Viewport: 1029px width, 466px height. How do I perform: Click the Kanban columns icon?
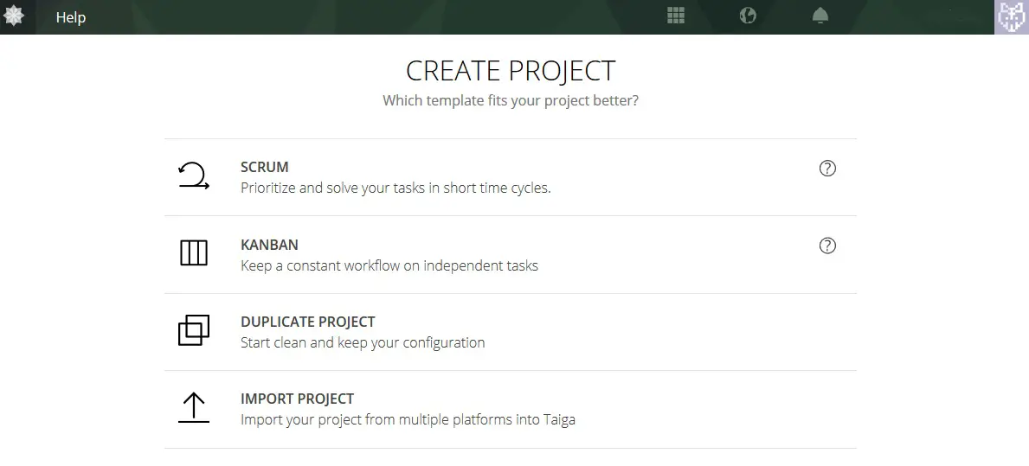[193, 253]
